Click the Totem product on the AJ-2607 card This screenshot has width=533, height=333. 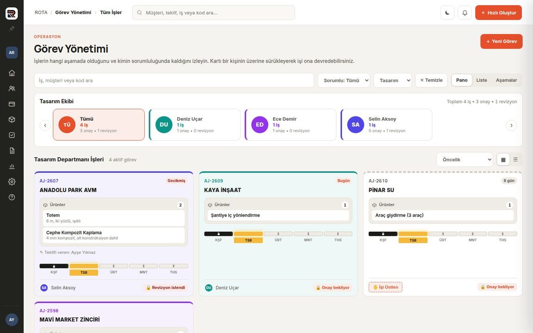114,218
